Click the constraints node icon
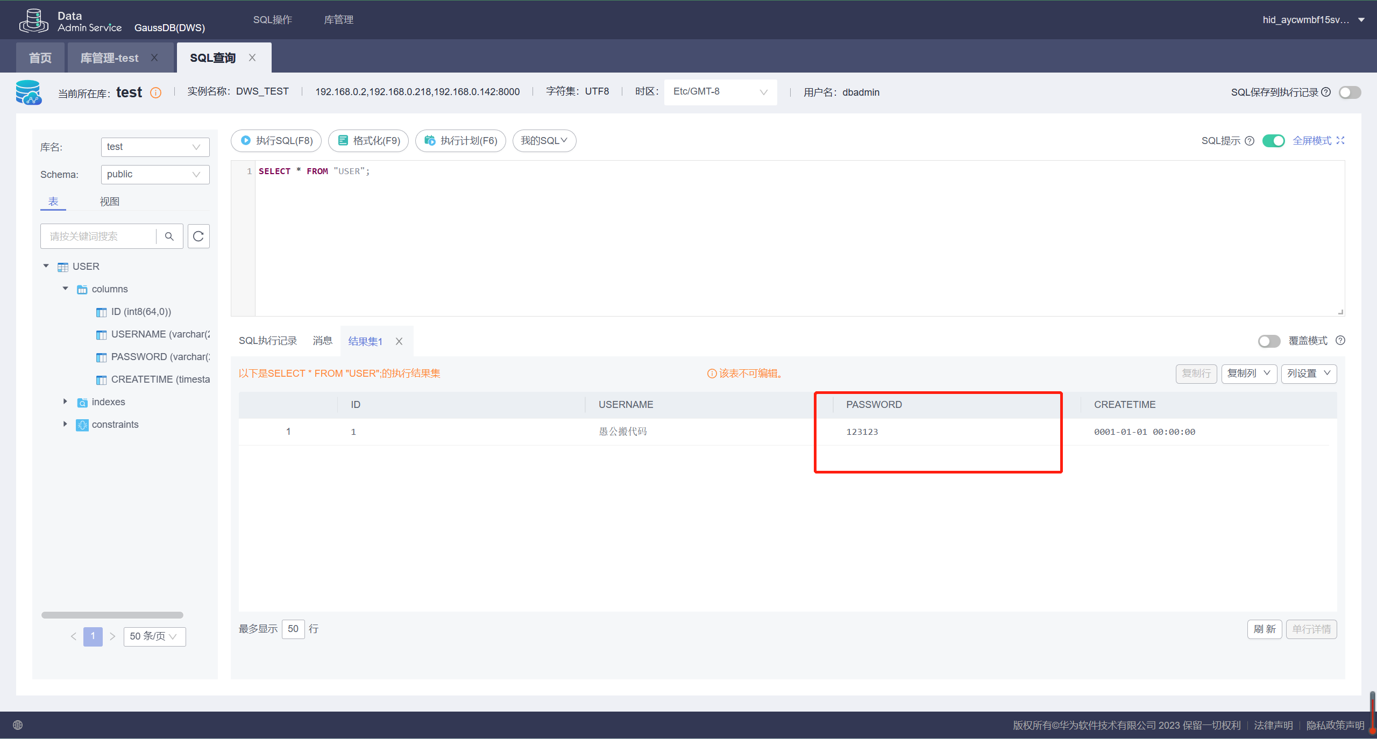This screenshot has width=1377, height=739. (82, 425)
